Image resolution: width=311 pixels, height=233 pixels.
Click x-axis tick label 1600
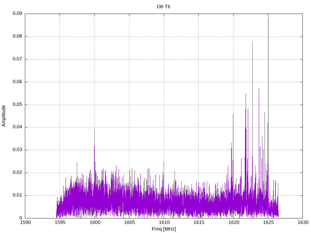point(95,222)
